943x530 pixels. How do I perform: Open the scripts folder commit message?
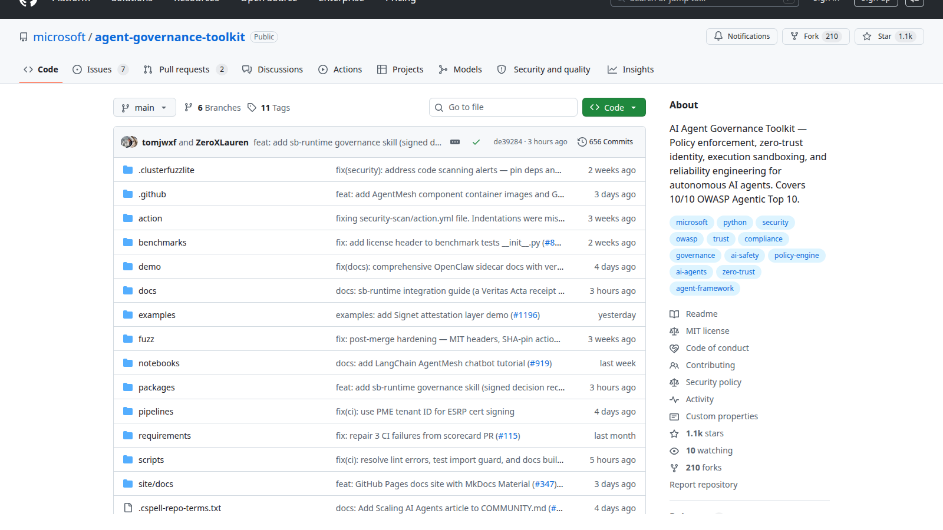pyautogui.click(x=450, y=460)
